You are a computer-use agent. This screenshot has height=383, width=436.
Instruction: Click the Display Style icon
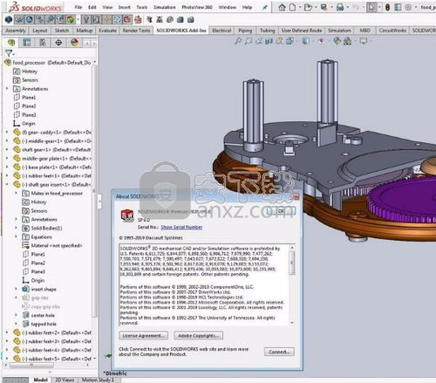[x=305, y=41]
